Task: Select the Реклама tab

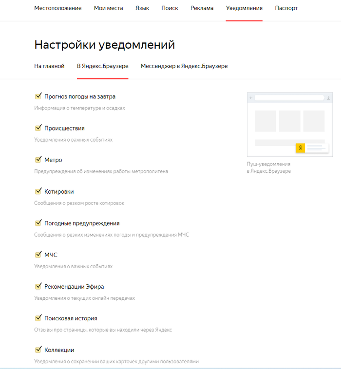Action: click(x=202, y=8)
